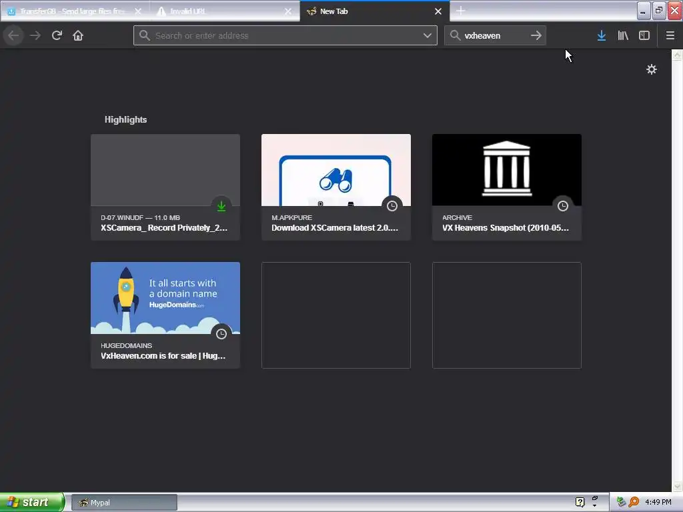Expand the address bar history dropdown
This screenshot has height=512, width=683.
pyautogui.click(x=428, y=35)
